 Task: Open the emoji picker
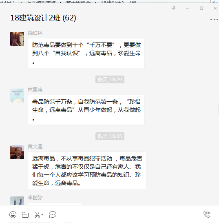[x=13, y=214]
